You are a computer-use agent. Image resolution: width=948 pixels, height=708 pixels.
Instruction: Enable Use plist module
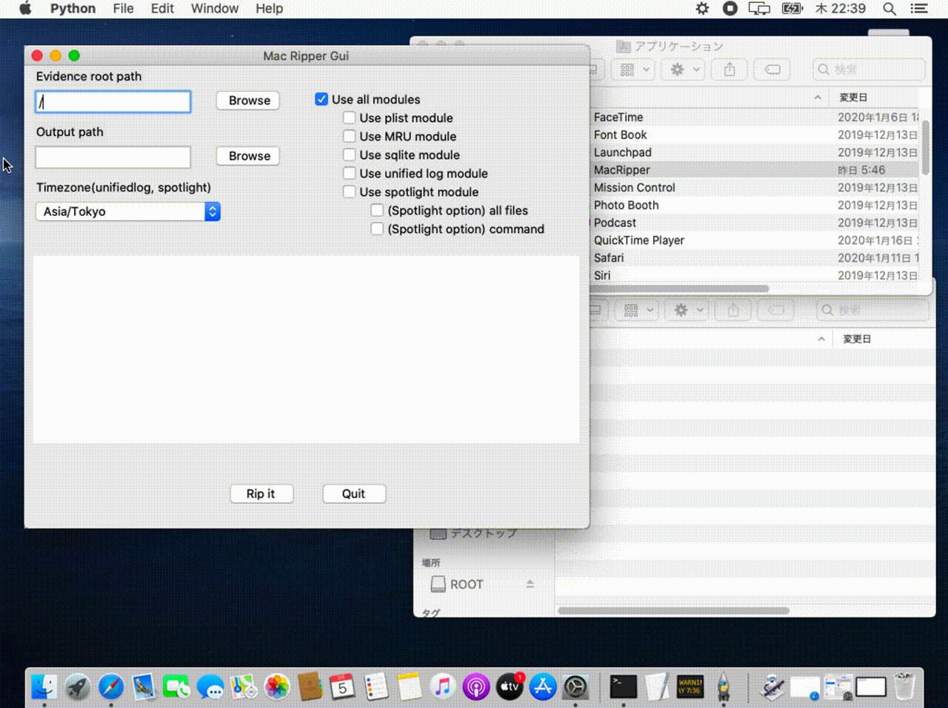pos(350,118)
